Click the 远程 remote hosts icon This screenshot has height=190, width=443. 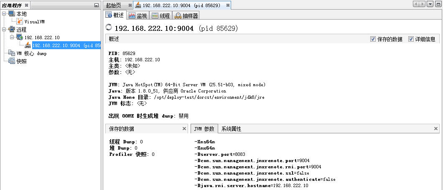[x=12, y=29]
